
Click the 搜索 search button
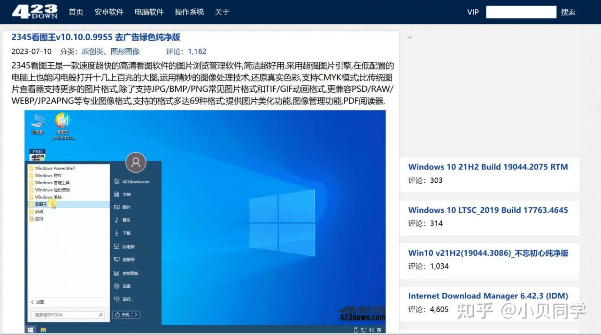click(x=568, y=12)
